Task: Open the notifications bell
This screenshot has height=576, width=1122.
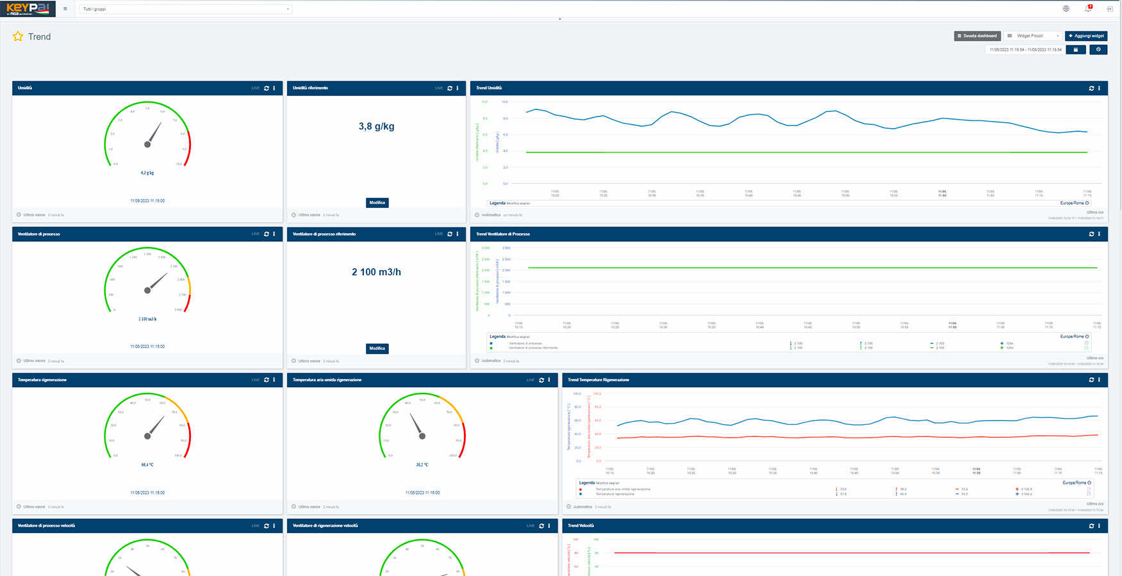Action: (1088, 8)
